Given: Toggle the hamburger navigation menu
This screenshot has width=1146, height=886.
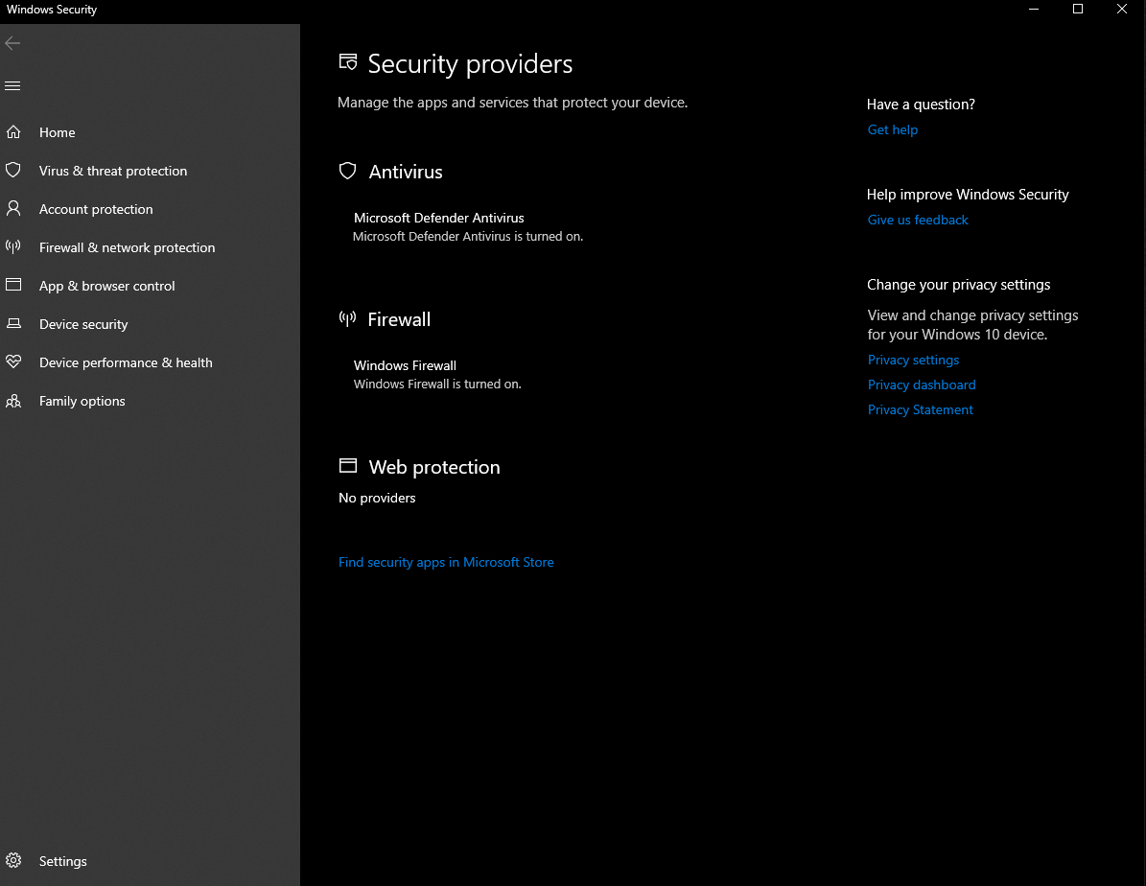Looking at the screenshot, I should (12, 85).
